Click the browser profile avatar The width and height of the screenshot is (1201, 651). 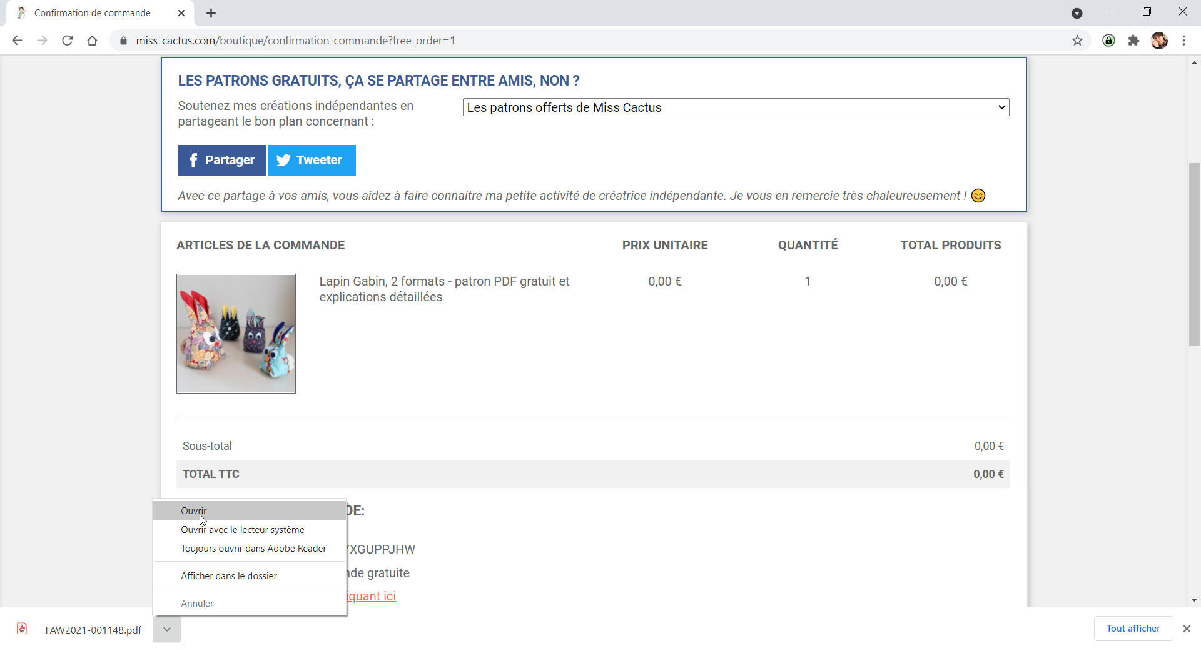point(1160,40)
